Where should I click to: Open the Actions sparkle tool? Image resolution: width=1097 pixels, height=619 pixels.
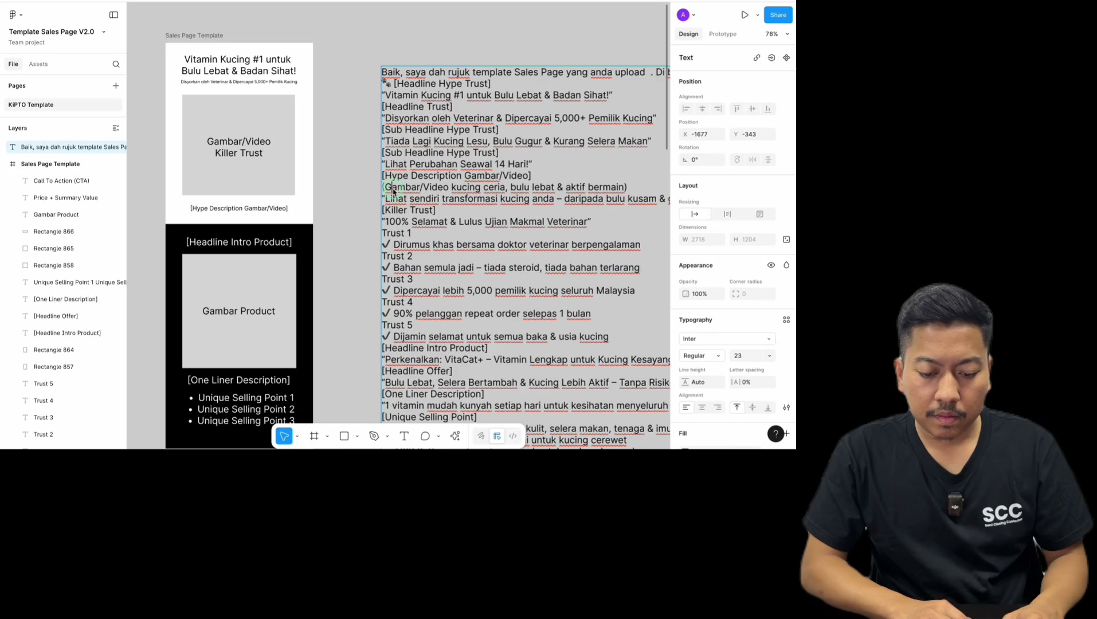(x=455, y=436)
